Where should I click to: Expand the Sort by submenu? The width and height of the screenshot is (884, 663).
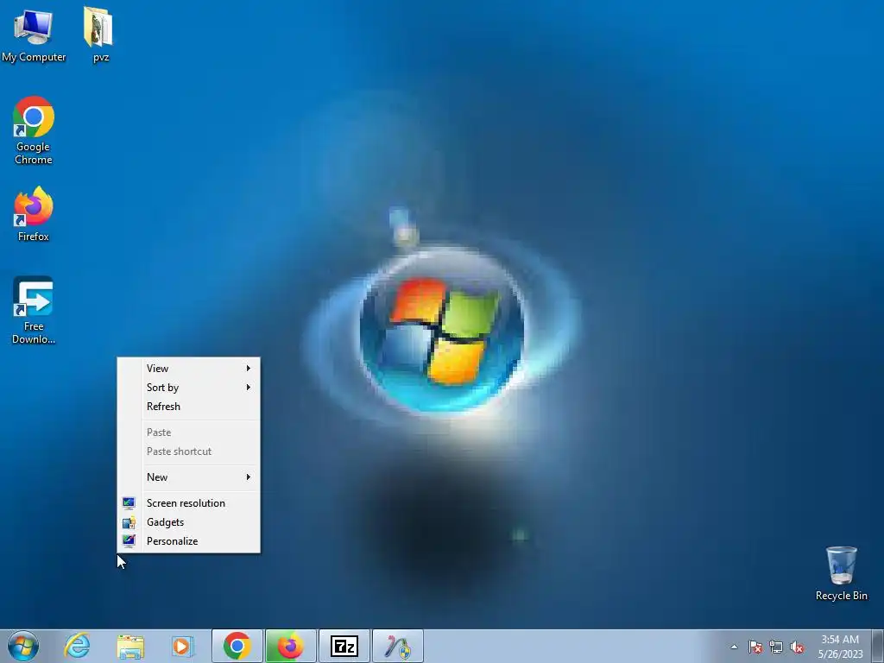click(x=189, y=388)
